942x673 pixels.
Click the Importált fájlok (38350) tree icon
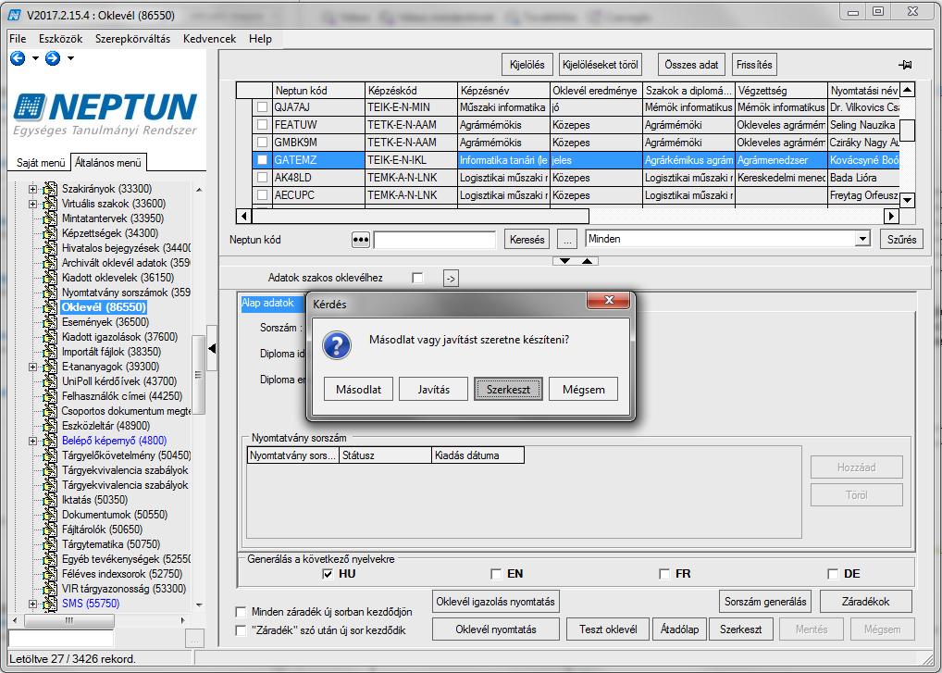(50, 352)
